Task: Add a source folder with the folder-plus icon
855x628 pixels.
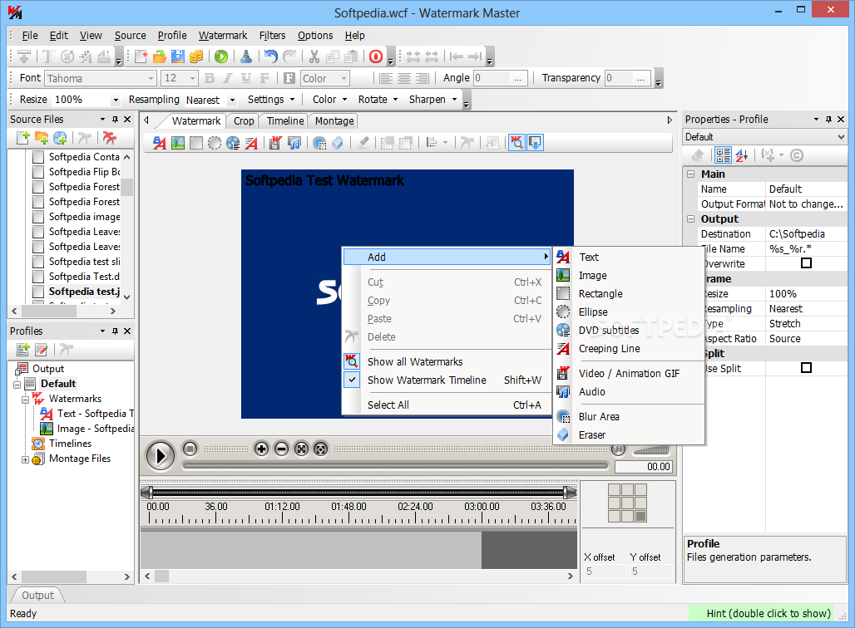Action: click(42, 138)
